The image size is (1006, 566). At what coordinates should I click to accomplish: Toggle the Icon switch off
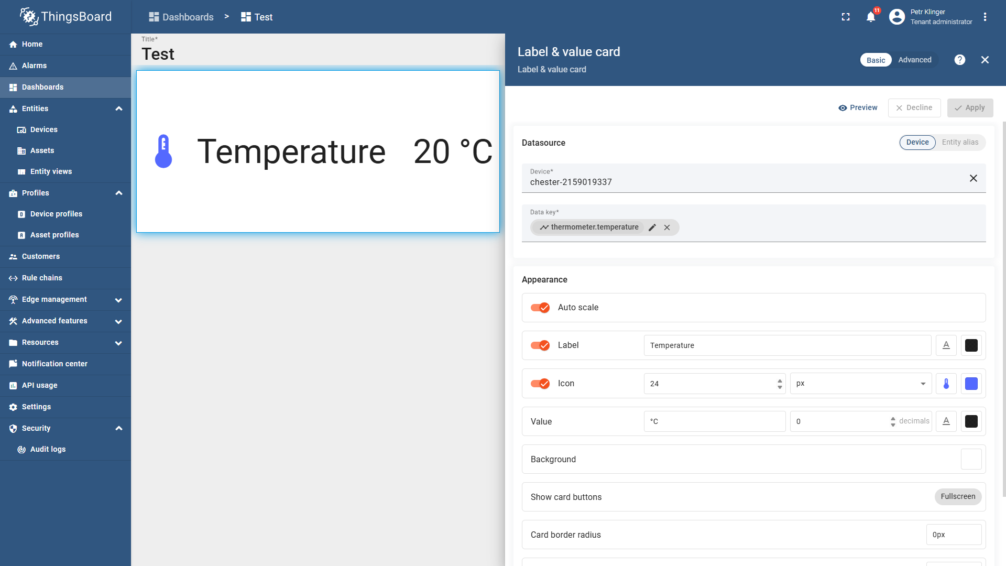point(540,384)
